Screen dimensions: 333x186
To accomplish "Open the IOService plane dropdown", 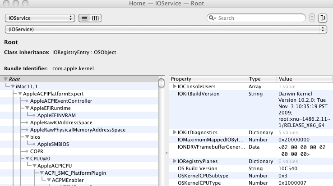I will point(40,18).
